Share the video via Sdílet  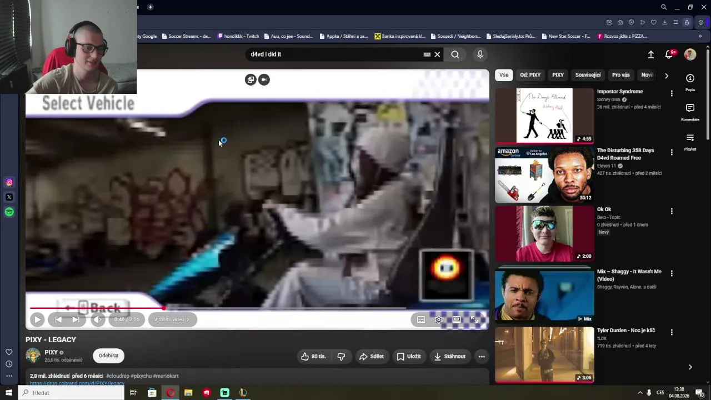372,357
